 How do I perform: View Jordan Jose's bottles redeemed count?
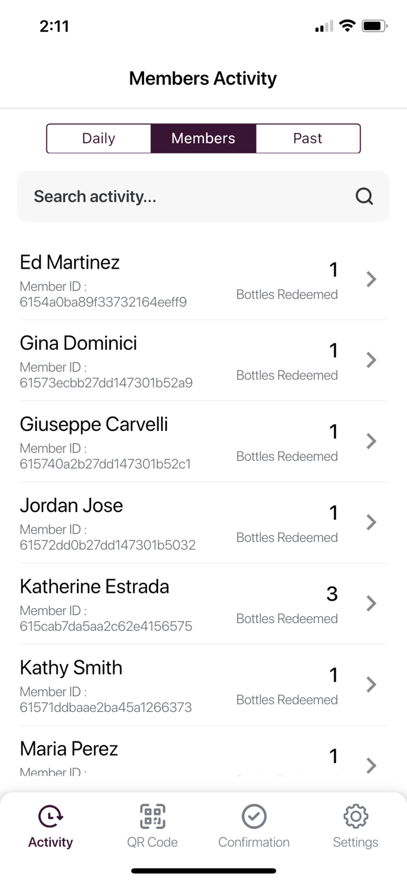click(333, 513)
